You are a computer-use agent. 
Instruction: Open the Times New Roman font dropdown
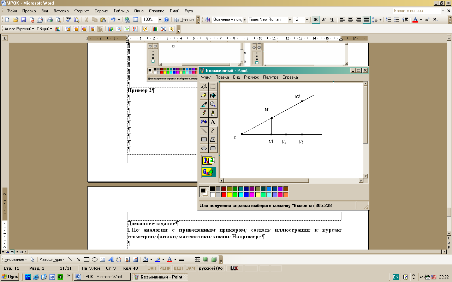point(290,20)
